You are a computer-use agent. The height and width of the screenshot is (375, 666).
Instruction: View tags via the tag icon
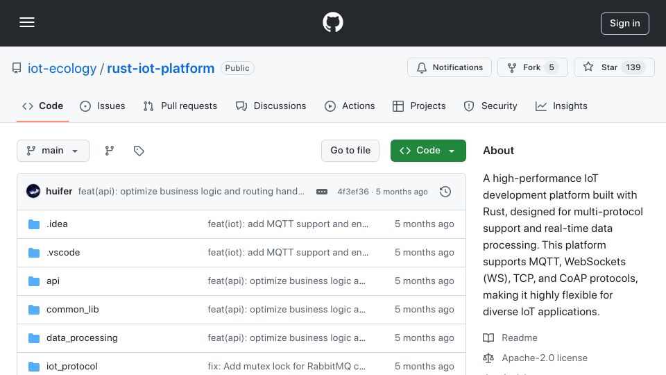pyautogui.click(x=139, y=151)
